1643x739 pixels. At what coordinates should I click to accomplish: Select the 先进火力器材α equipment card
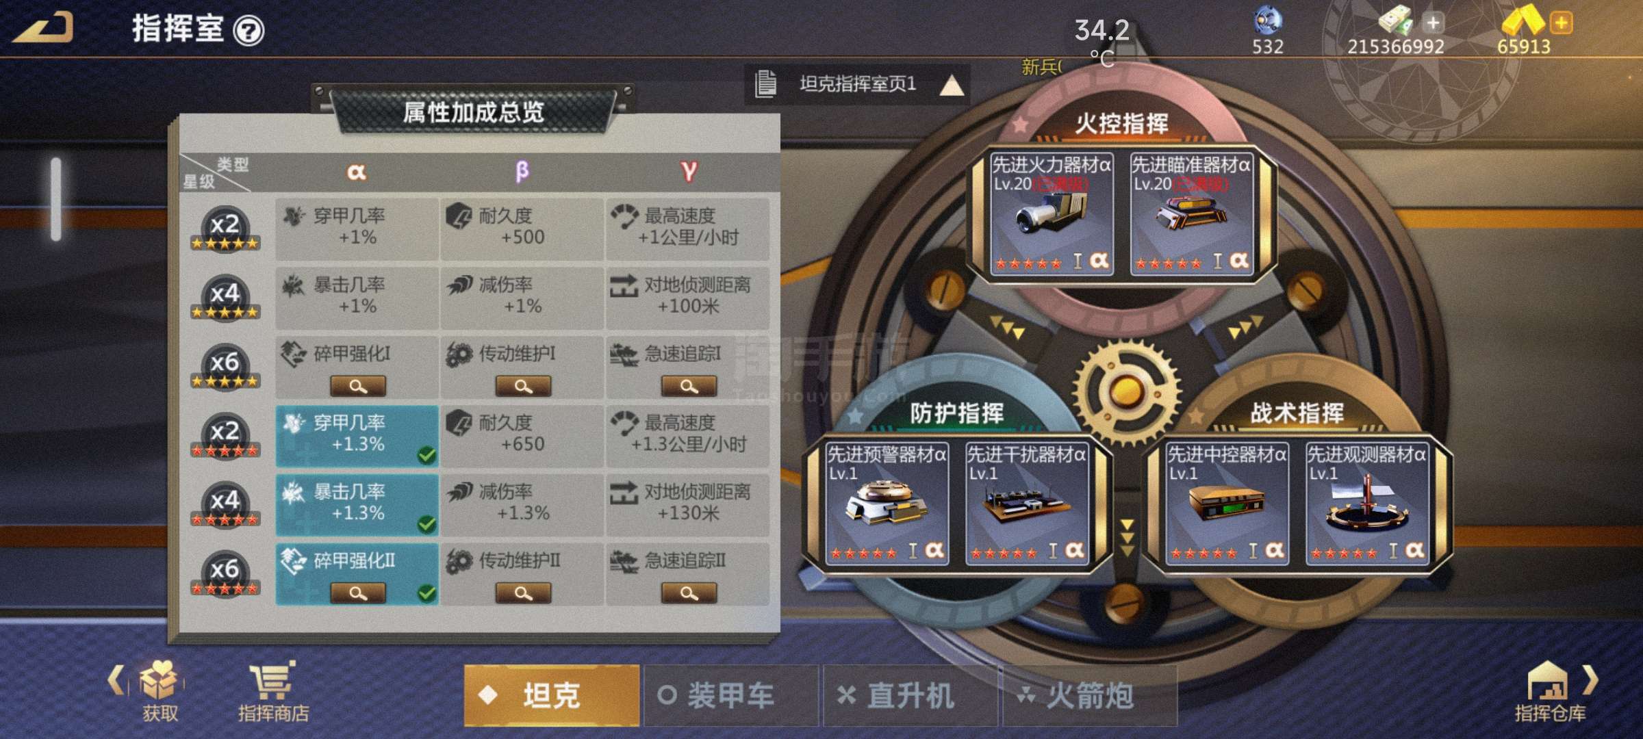coord(1052,213)
